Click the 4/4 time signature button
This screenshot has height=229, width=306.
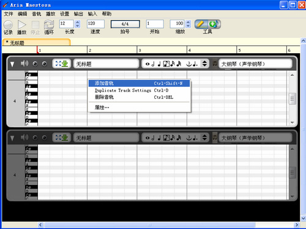pyautogui.click(x=125, y=24)
